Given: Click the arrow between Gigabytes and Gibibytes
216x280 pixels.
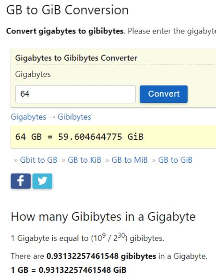Looking at the screenshot, I should 52,117.
